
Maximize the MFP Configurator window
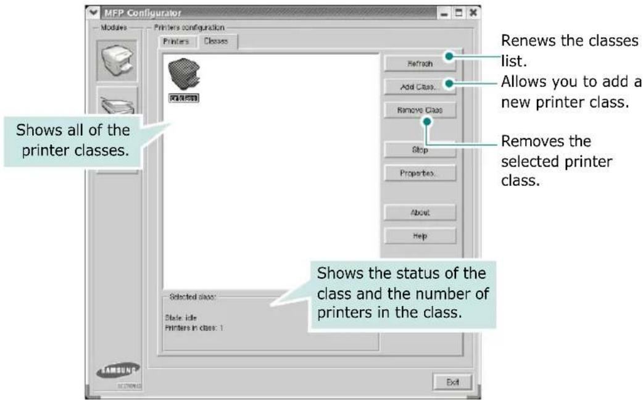(459, 13)
